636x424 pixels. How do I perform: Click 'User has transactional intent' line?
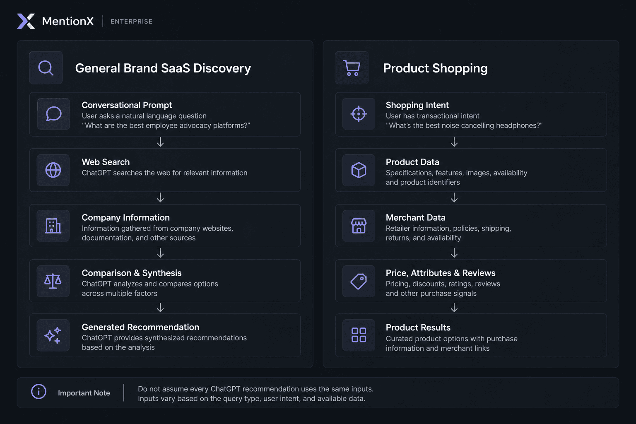click(432, 116)
